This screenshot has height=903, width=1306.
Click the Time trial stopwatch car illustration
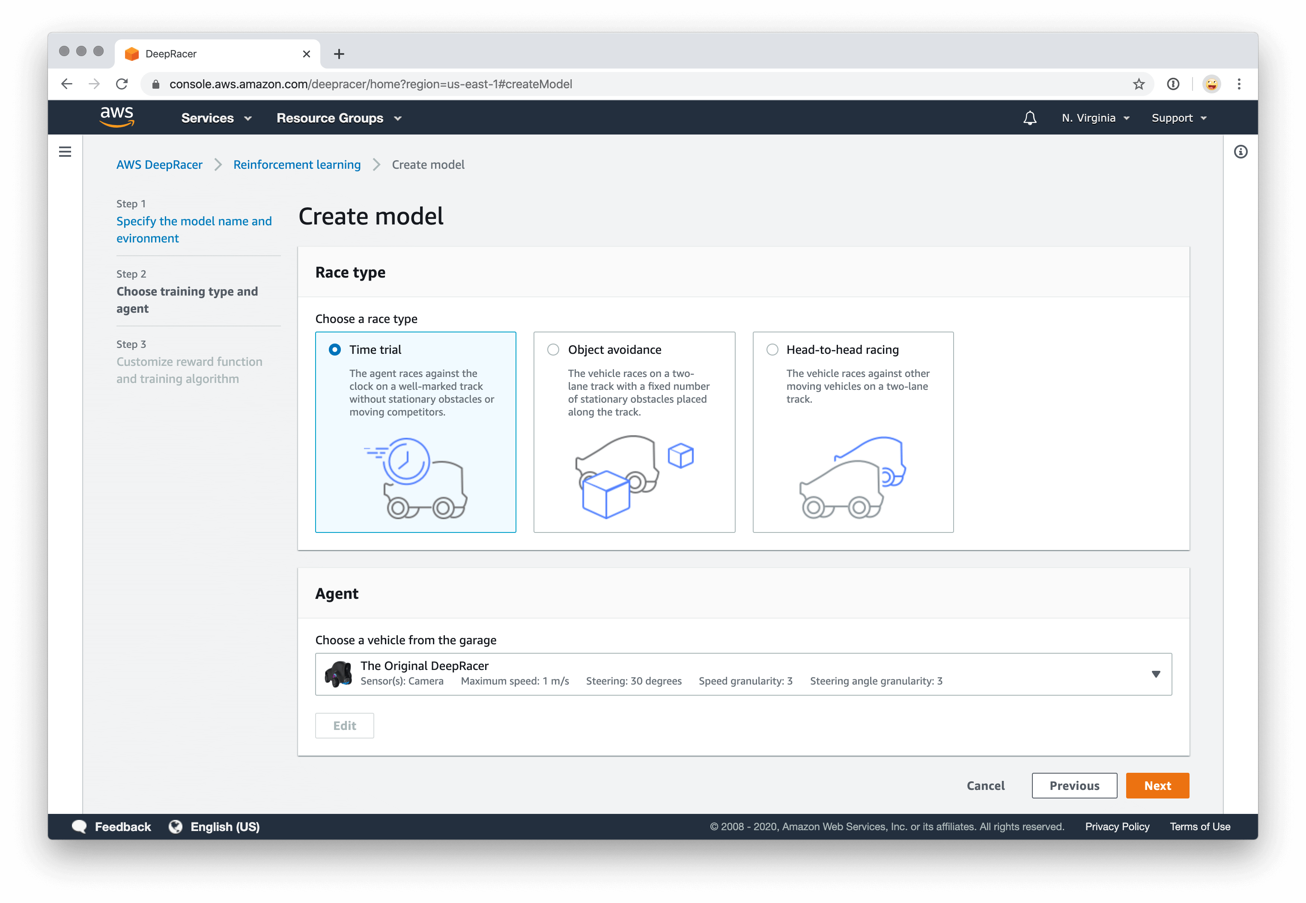pos(416,478)
